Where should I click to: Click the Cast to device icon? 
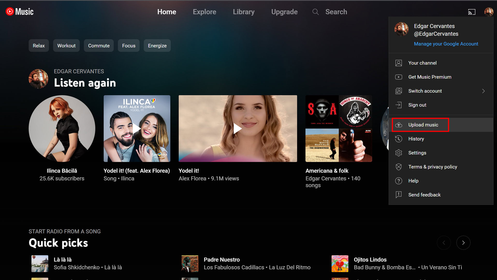[472, 12]
